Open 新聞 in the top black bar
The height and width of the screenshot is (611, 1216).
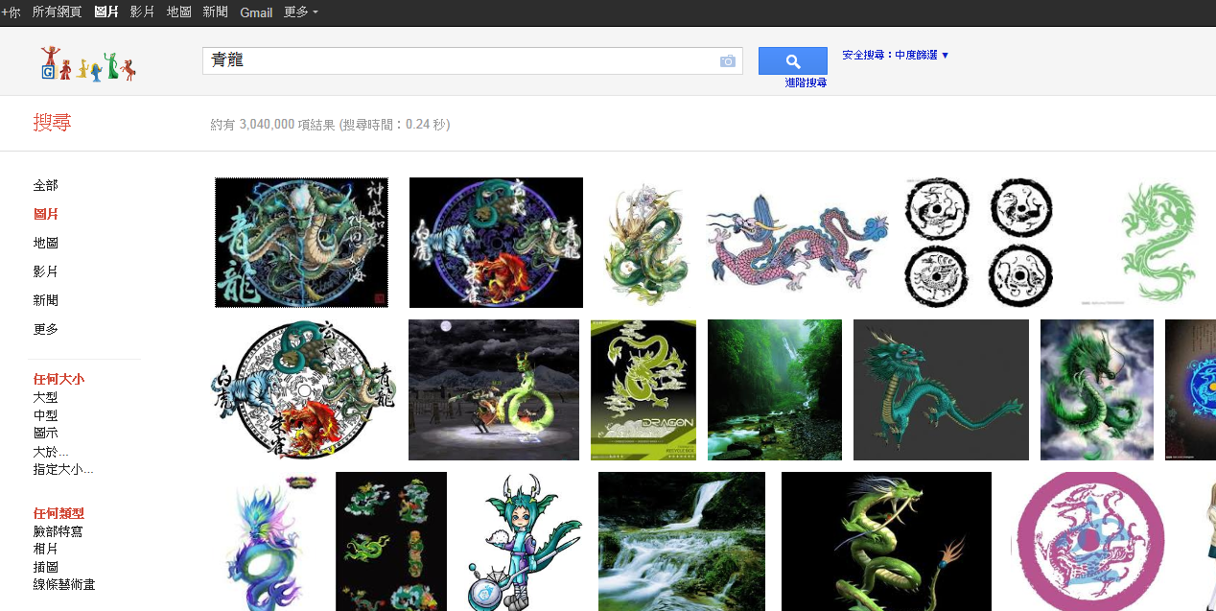coord(215,12)
